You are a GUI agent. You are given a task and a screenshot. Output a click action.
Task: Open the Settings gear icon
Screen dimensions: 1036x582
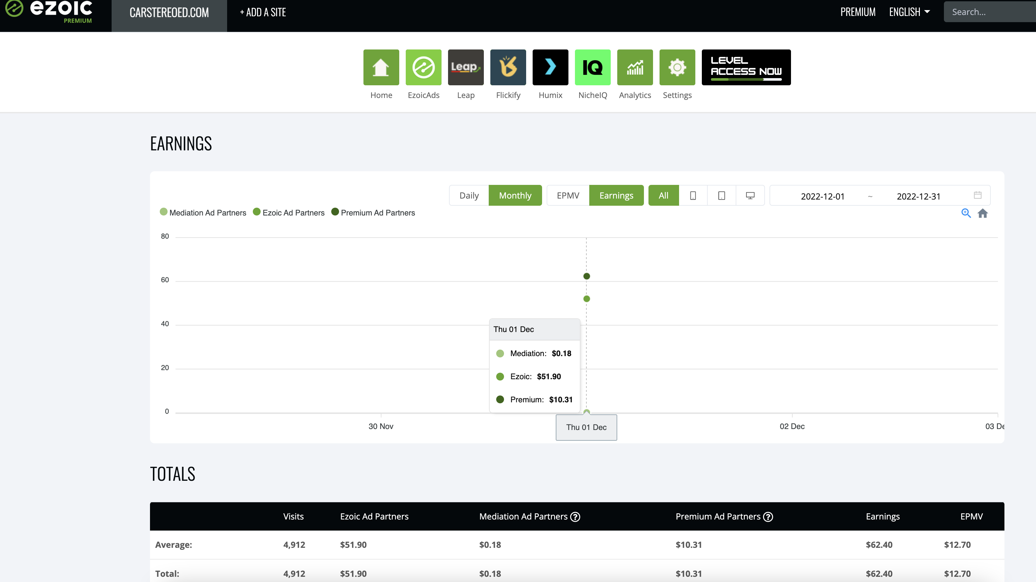pos(677,67)
